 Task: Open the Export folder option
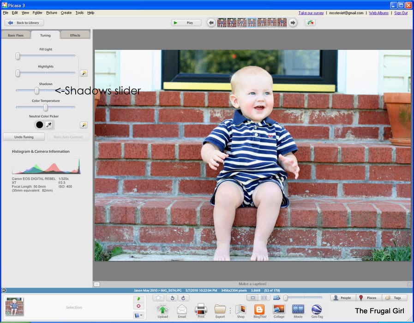(220, 309)
